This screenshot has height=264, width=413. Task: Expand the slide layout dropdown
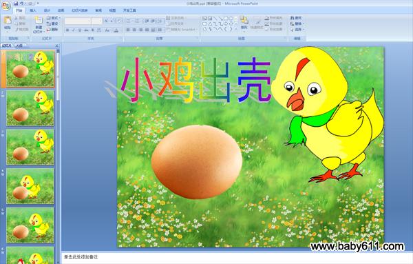[x=53, y=18]
